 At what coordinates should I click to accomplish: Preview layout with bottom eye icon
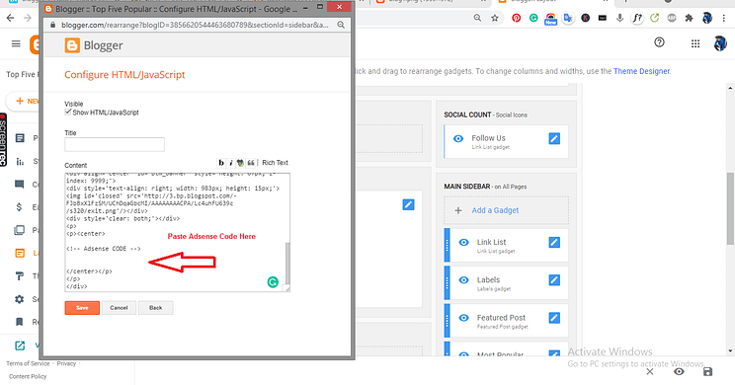(679, 371)
